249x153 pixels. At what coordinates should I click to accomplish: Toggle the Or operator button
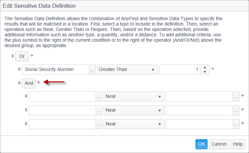tap(22, 56)
